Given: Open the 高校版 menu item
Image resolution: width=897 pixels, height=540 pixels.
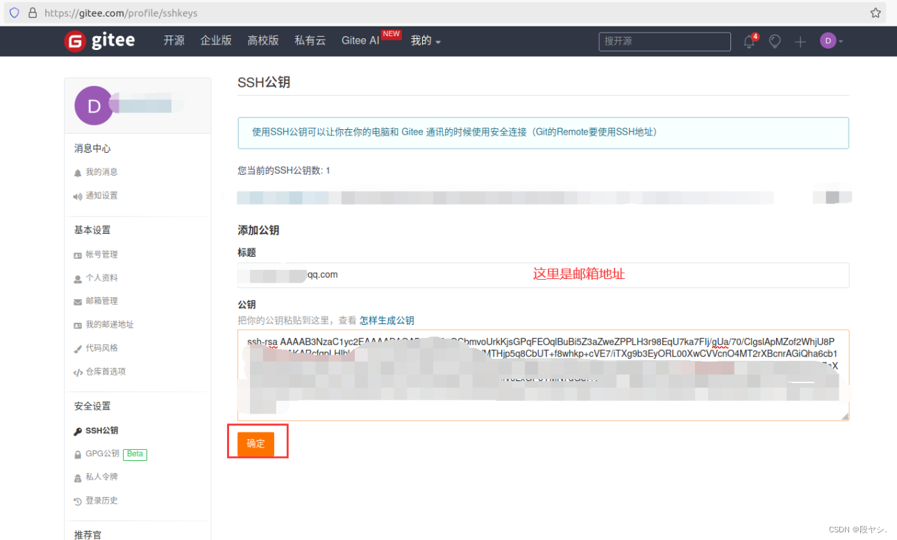Looking at the screenshot, I should click(262, 40).
